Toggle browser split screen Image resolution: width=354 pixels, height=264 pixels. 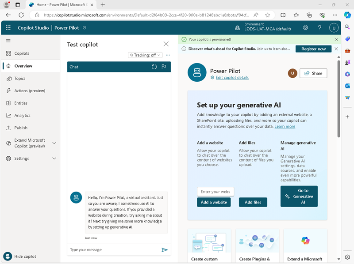283,15
